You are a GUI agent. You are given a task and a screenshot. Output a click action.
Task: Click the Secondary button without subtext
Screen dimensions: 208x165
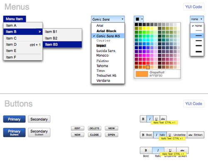39,119
